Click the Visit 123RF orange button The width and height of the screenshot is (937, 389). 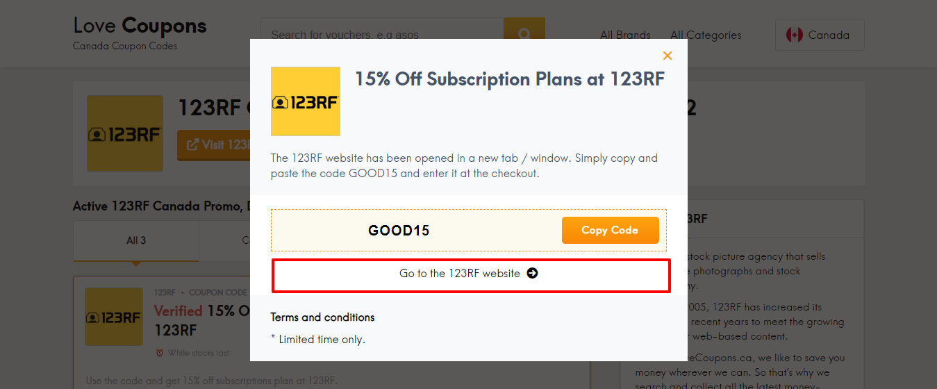point(214,145)
